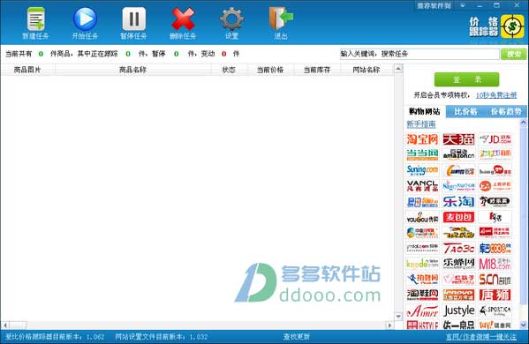This screenshot has height=344, width=529.
Task: Delete task using the red X icon
Action: point(183,19)
